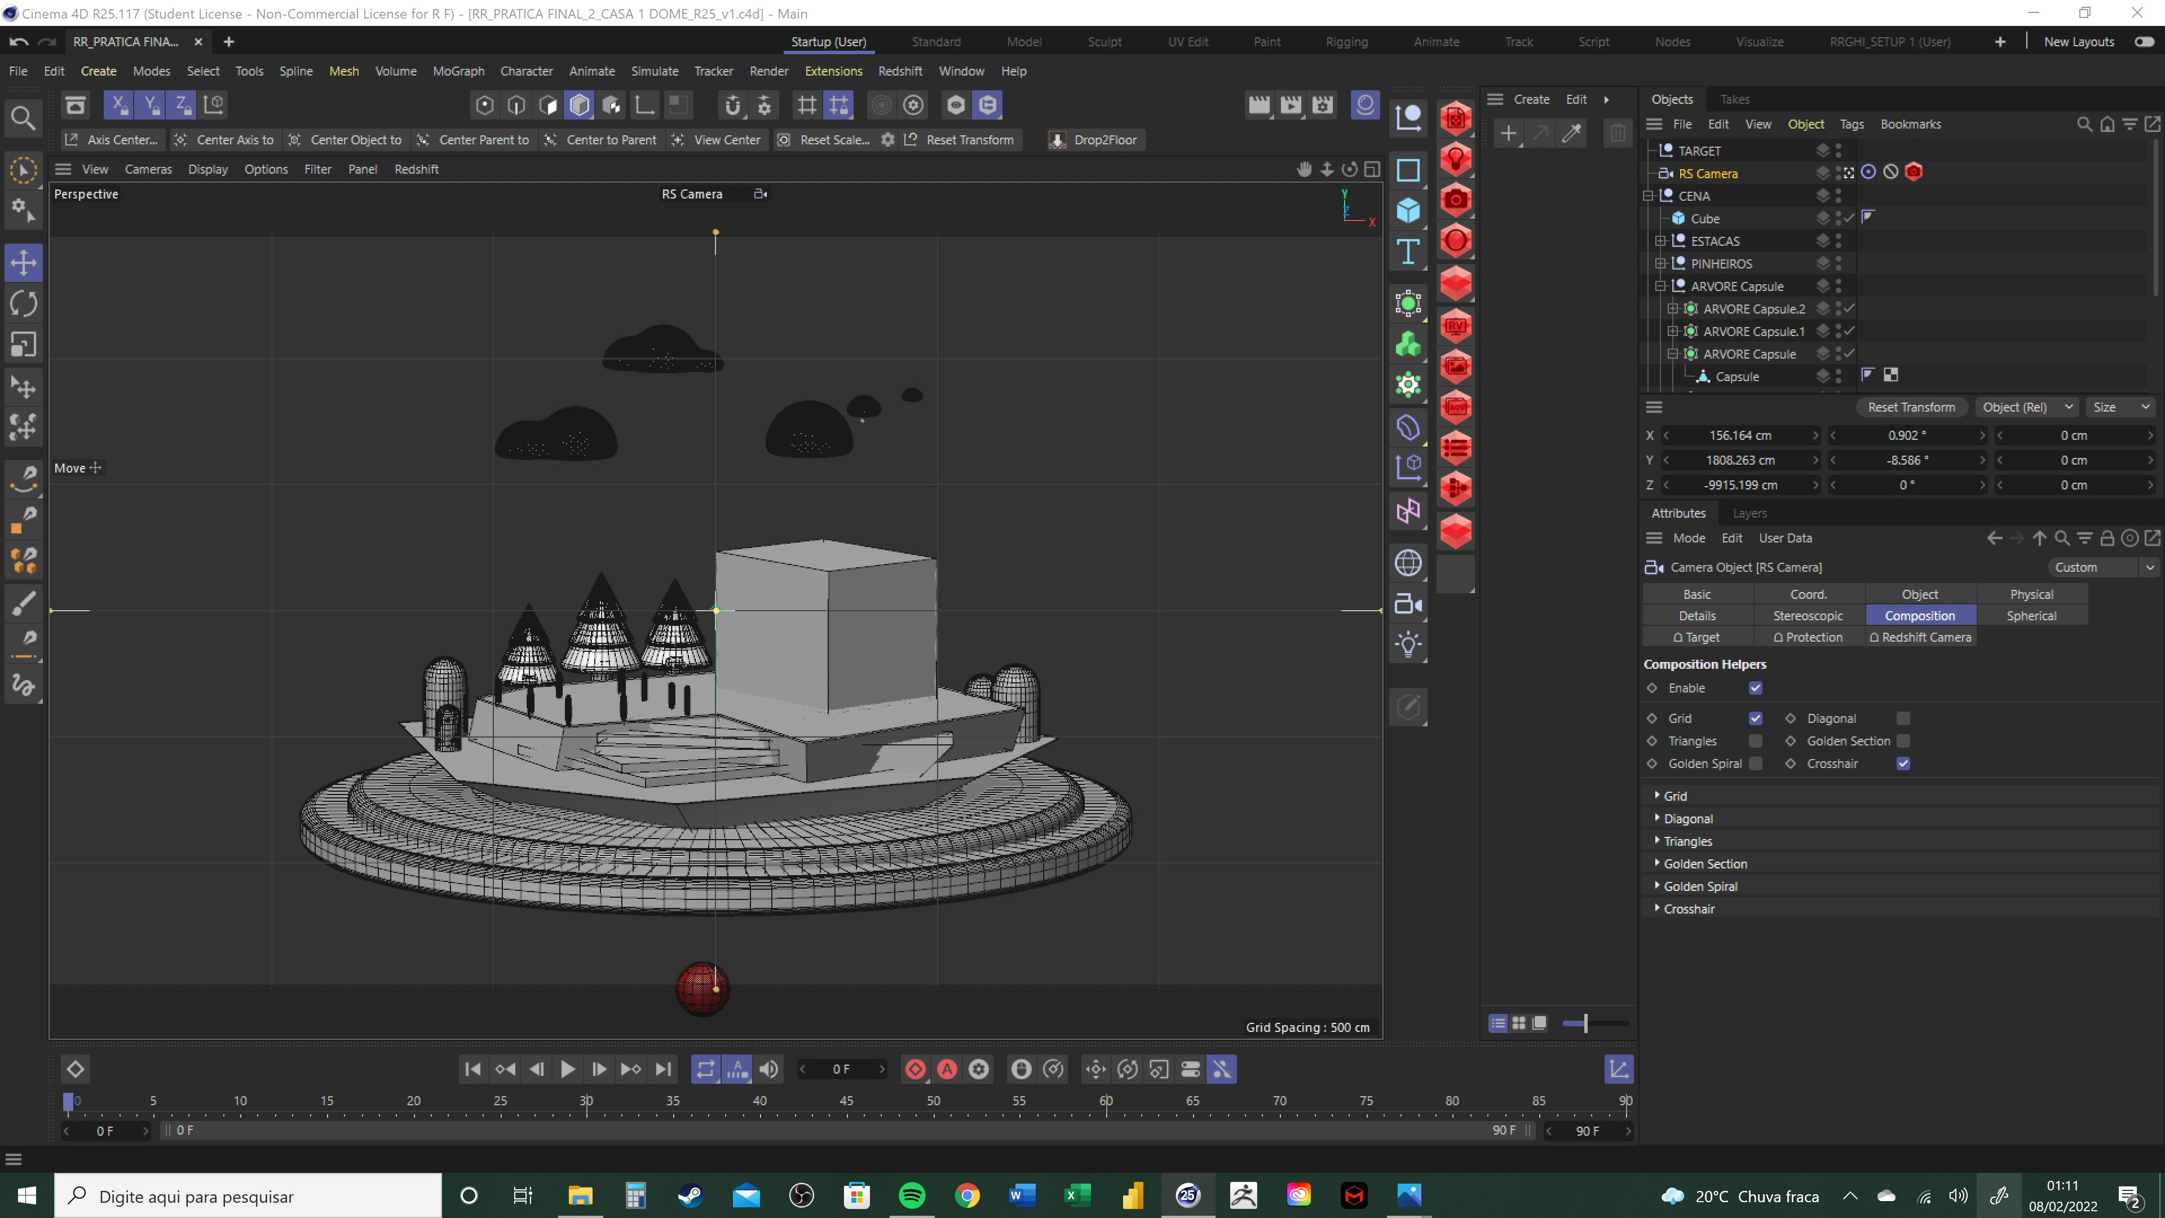
Task: Open the Object (Rel) coordinate dropdown
Action: tap(2026, 408)
